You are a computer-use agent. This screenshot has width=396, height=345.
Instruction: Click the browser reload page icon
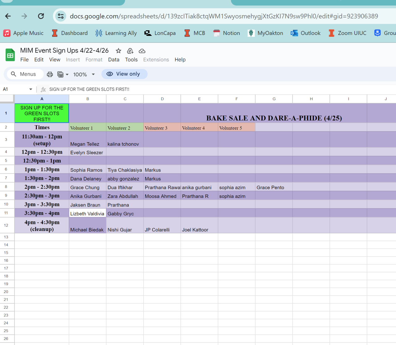tap(41, 16)
